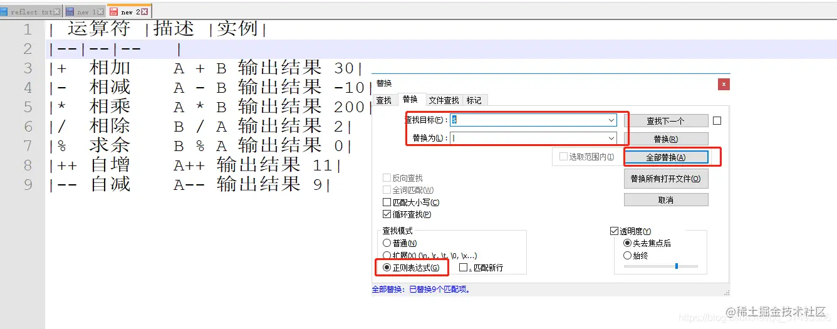Close the new 2 document tab
This screenshot has width=837, height=329.
(x=145, y=11)
